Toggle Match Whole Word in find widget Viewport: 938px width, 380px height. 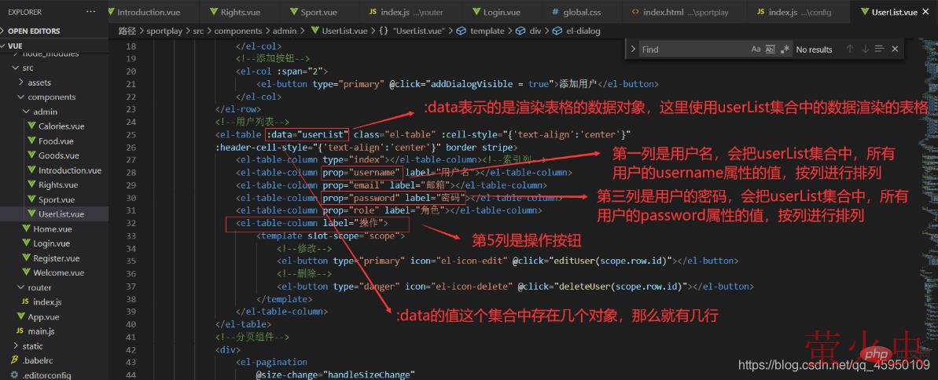pyautogui.click(x=770, y=49)
